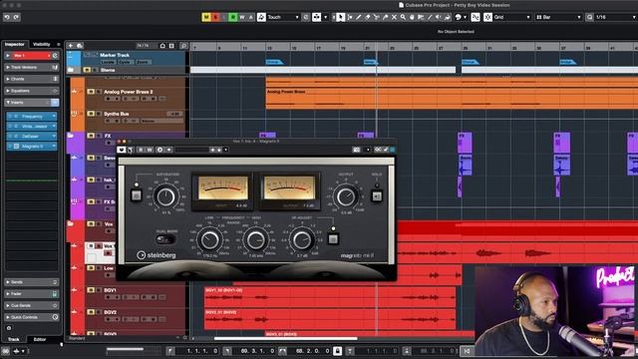Switch to the Visibility tab
This screenshot has width=638, height=359.
click(42, 44)
